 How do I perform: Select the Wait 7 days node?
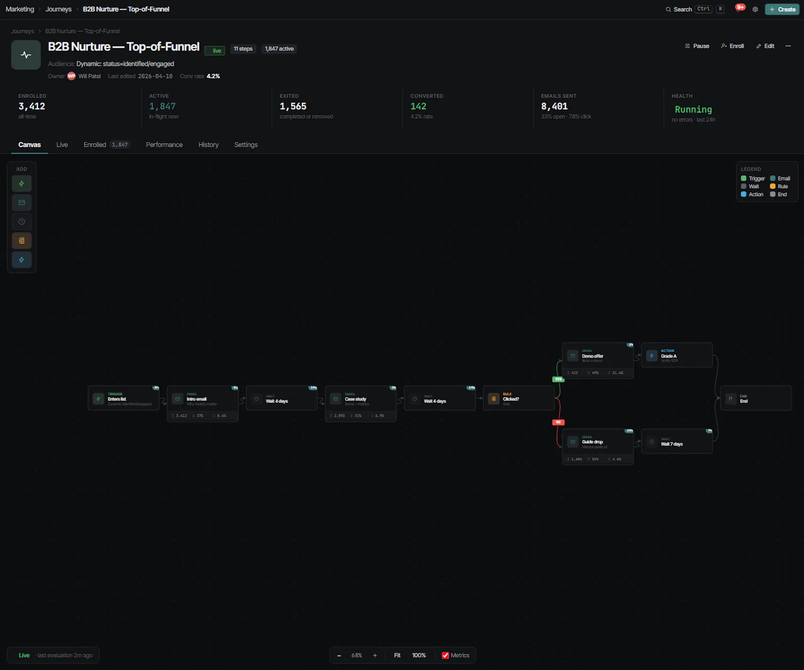click(677, 441)
